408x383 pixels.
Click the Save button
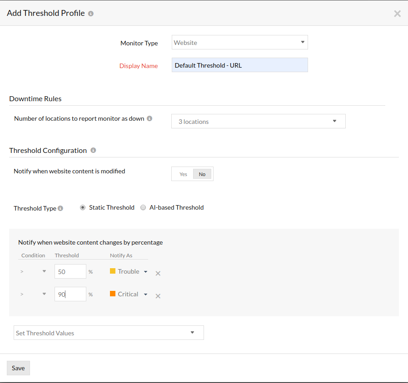[x=18, y=368]
